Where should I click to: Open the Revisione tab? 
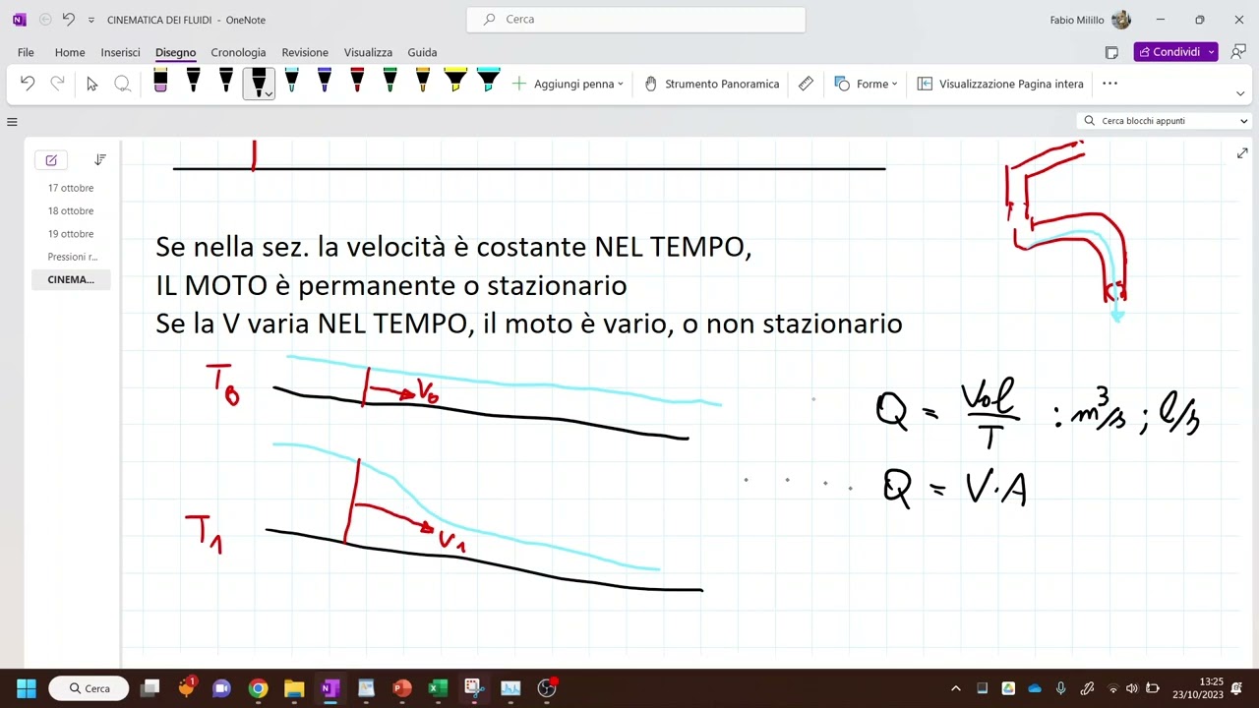(x=305, y=52)
